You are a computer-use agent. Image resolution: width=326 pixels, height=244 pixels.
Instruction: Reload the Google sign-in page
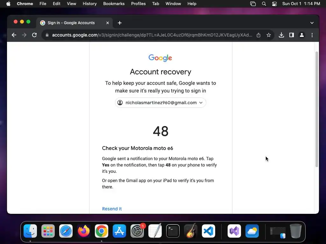(x=34, y=35)
